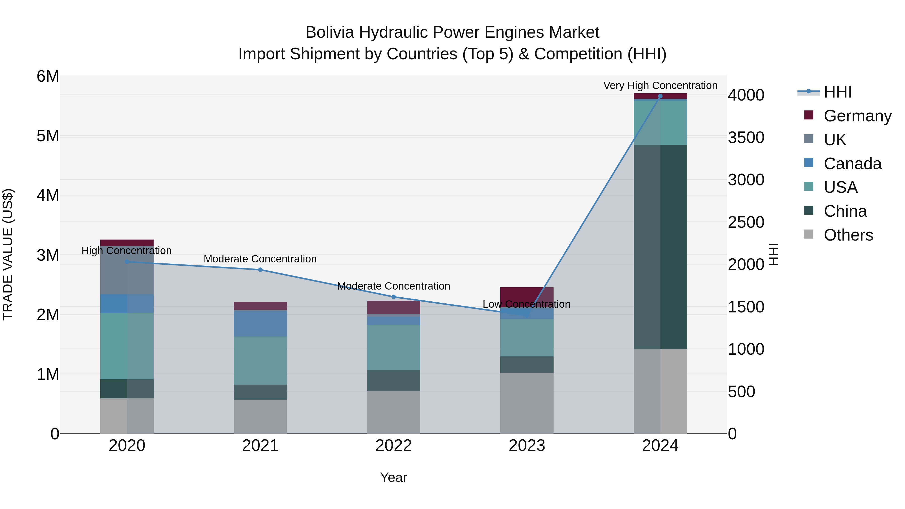Toggle the HHI legend entry

click(825, 92)
